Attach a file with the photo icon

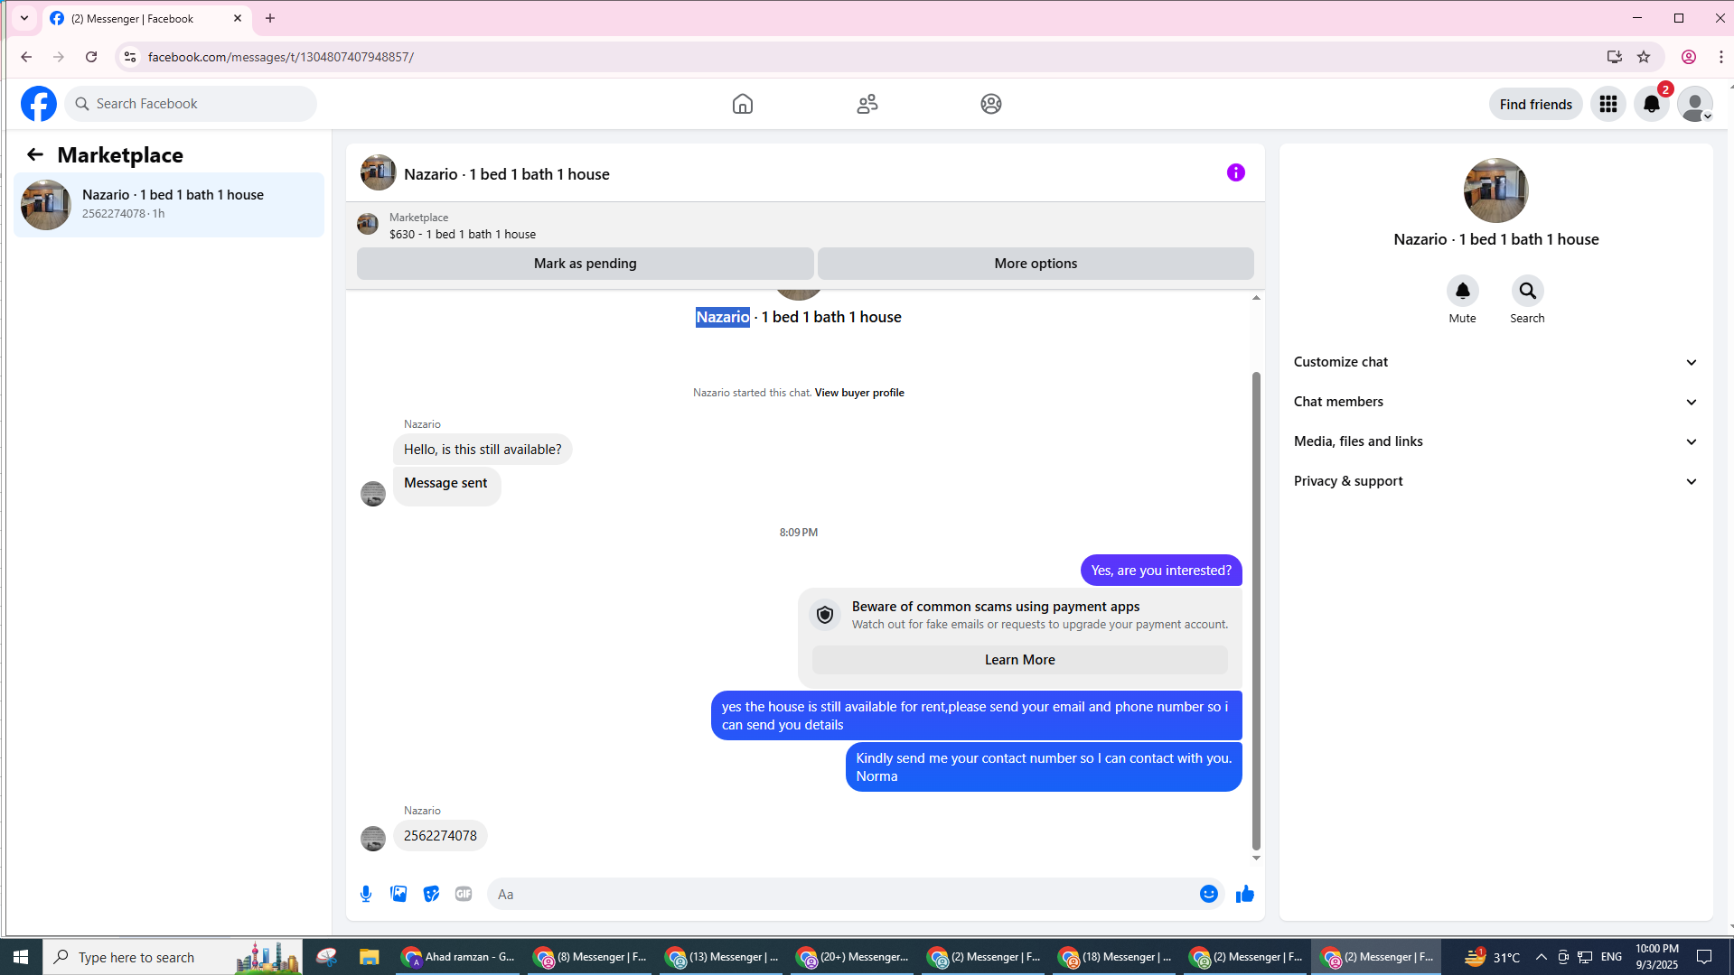[x=398, y=894]
